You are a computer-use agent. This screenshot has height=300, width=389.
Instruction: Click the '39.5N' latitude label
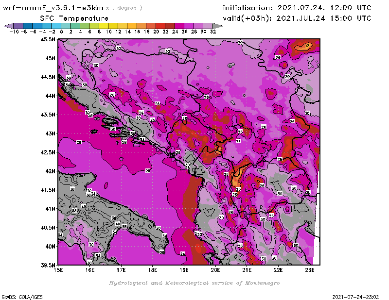click(48, 266)
